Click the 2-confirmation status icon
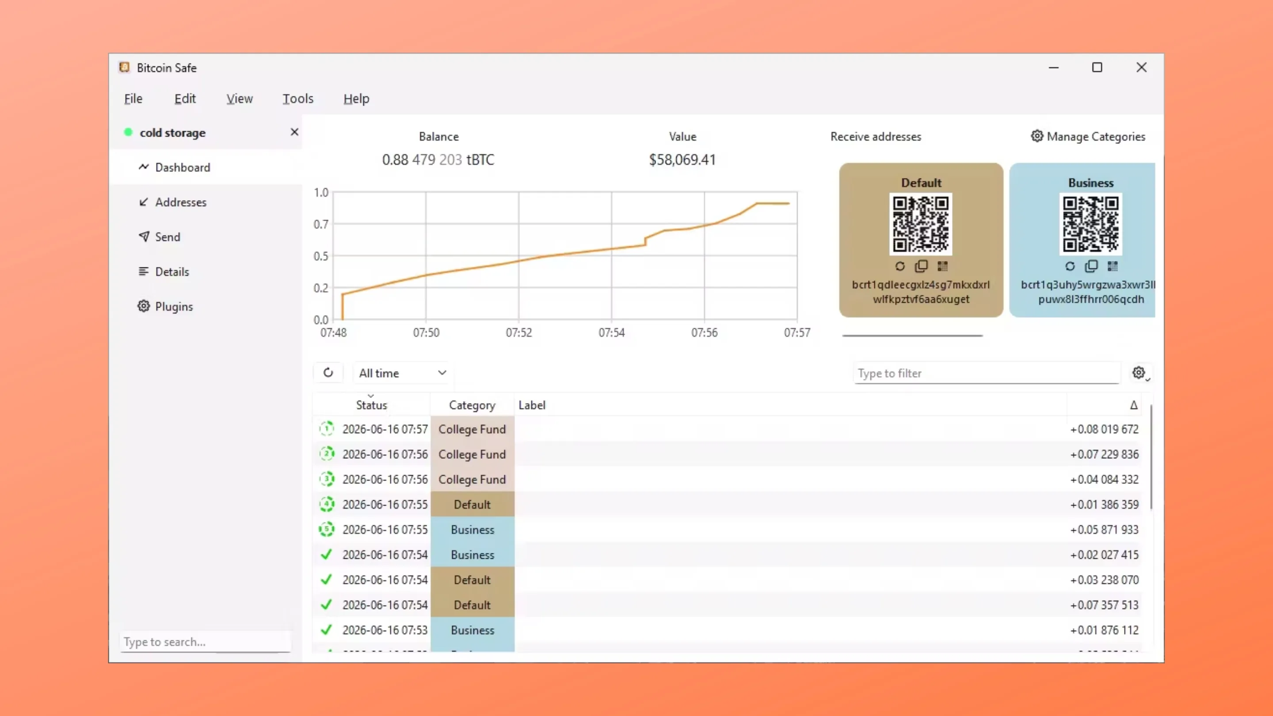 [327, 453]
